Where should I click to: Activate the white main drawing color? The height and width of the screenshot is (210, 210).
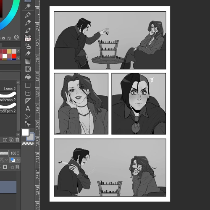tap(25, 132)
